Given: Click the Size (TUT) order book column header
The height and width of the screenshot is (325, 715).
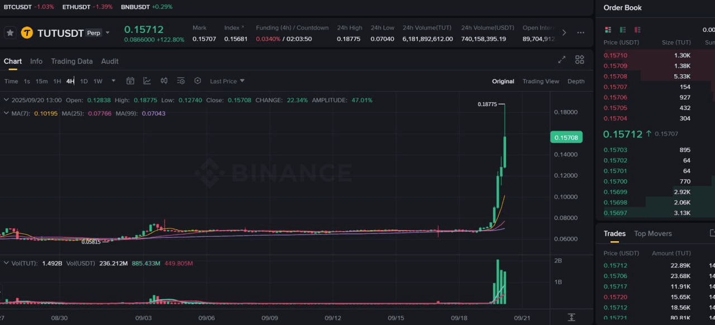Looking at the screenshot, I should click(x=676, y=42).
